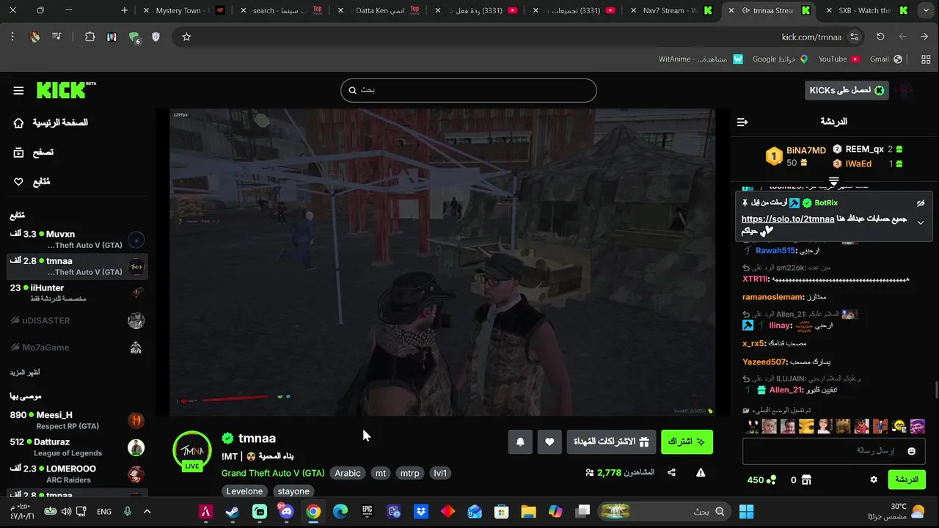Click the Arabic tag
Screen dimensions: 939x528
[348, 473]
